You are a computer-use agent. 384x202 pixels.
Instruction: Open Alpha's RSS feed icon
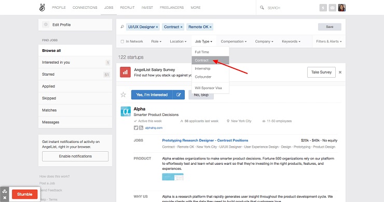[x=141, y=127]
